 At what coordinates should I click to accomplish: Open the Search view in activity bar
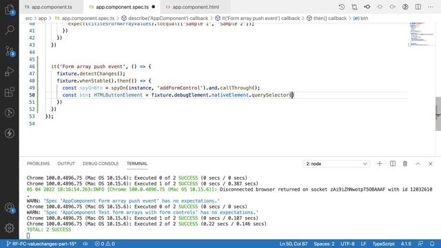[x=10, y=30]
